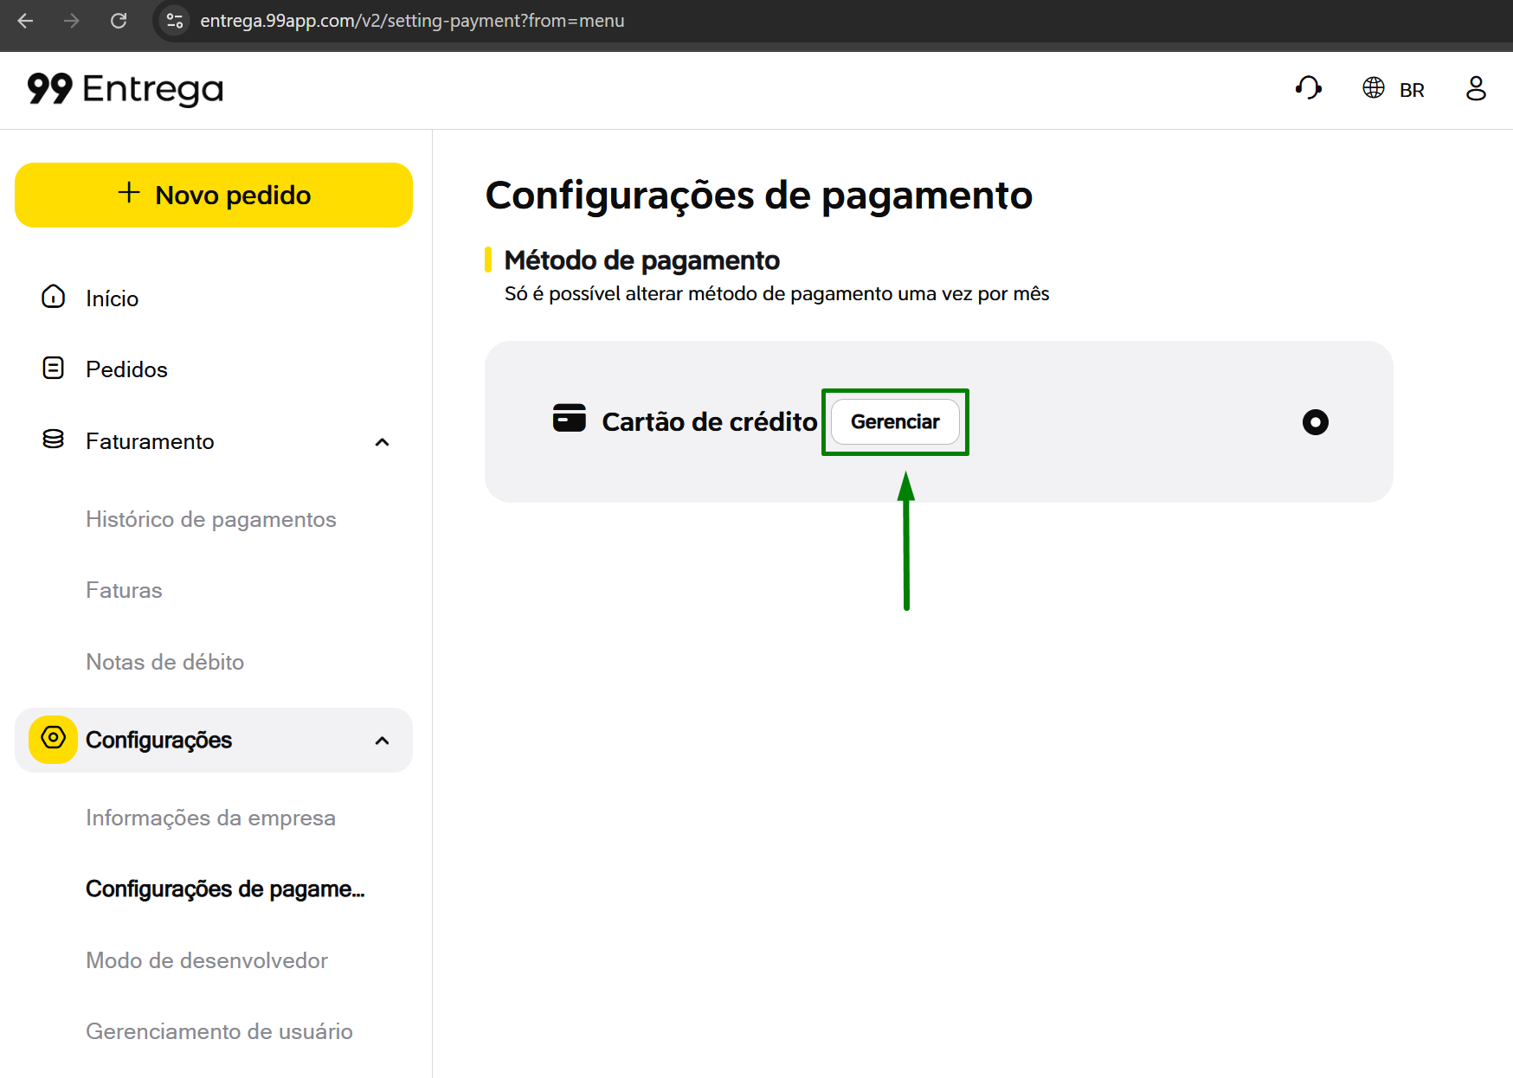Viewport: 1513px width, 1078px height.
Task: Click the Início home icon
Action: point(54,297)
